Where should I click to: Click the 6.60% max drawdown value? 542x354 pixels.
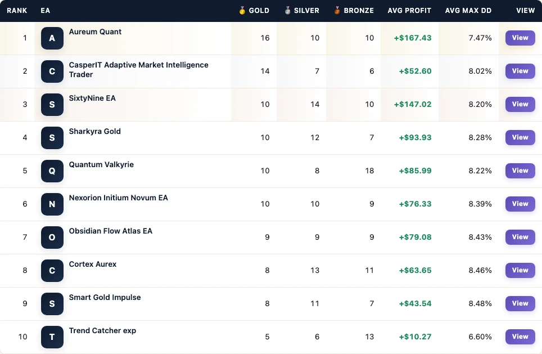480,337
